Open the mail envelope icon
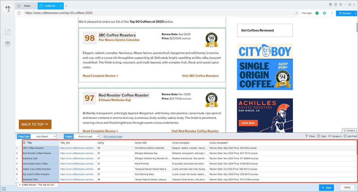Viewport: 358px width, 192px height. coord(4,189)
